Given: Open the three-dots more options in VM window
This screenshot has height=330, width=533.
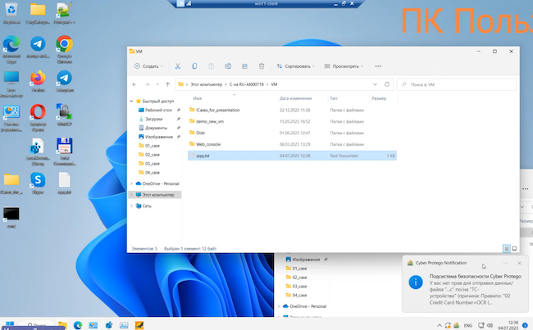Looking at the screenshot, I should (x=378, y=66).
